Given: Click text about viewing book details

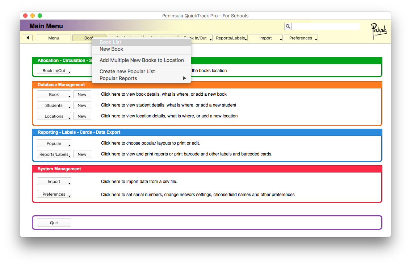Looking at the screenshot, I should [164, 94].
